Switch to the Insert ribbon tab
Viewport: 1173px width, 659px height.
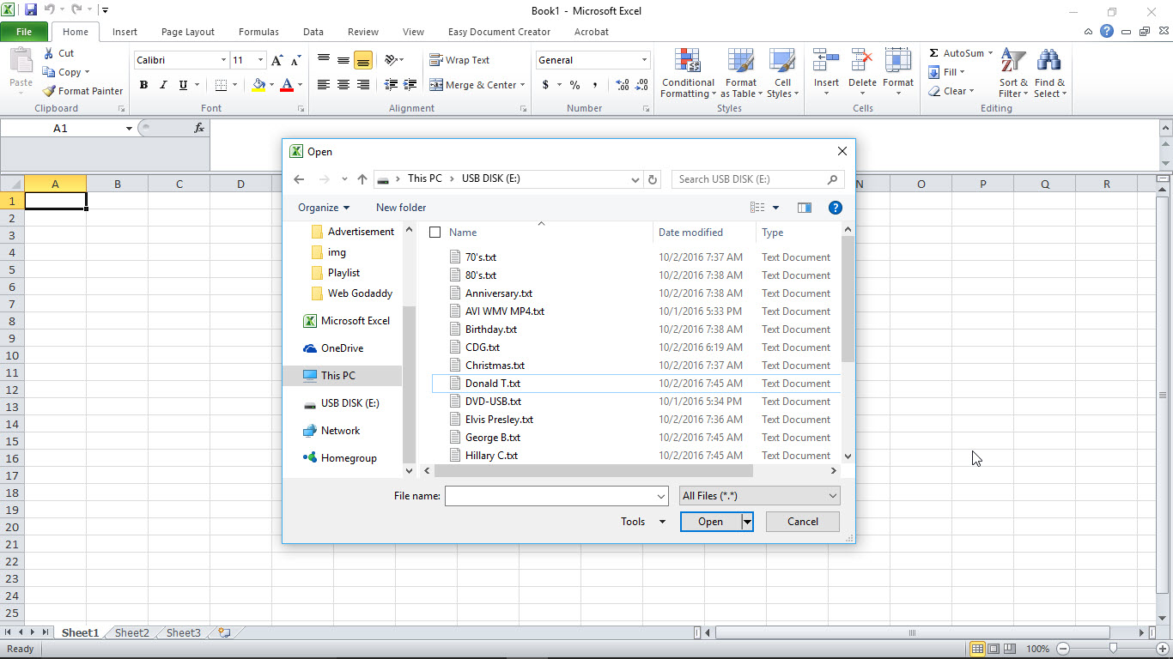(125, 32)
